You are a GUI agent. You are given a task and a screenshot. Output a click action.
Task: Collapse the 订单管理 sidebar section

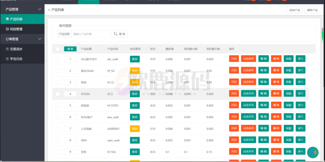tap(39, 39)
